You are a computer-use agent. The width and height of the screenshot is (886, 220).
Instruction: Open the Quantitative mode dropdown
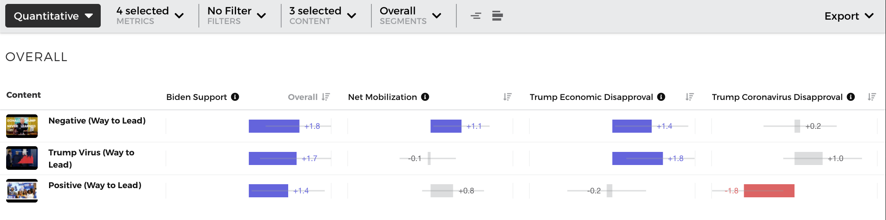(x=53, y=16)
